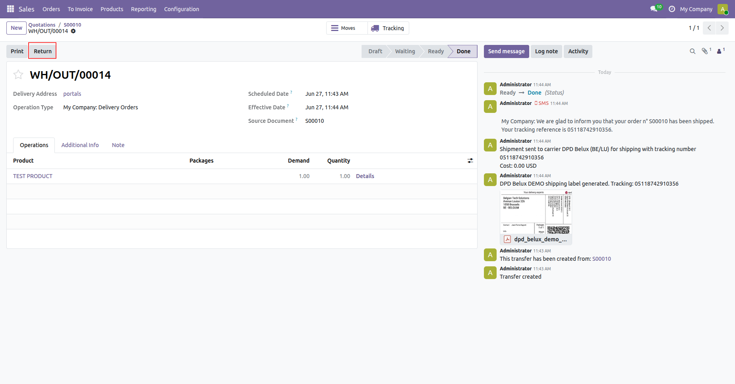Open the Tracking smart button
735x384 pixels.
(x=388, y=28)
